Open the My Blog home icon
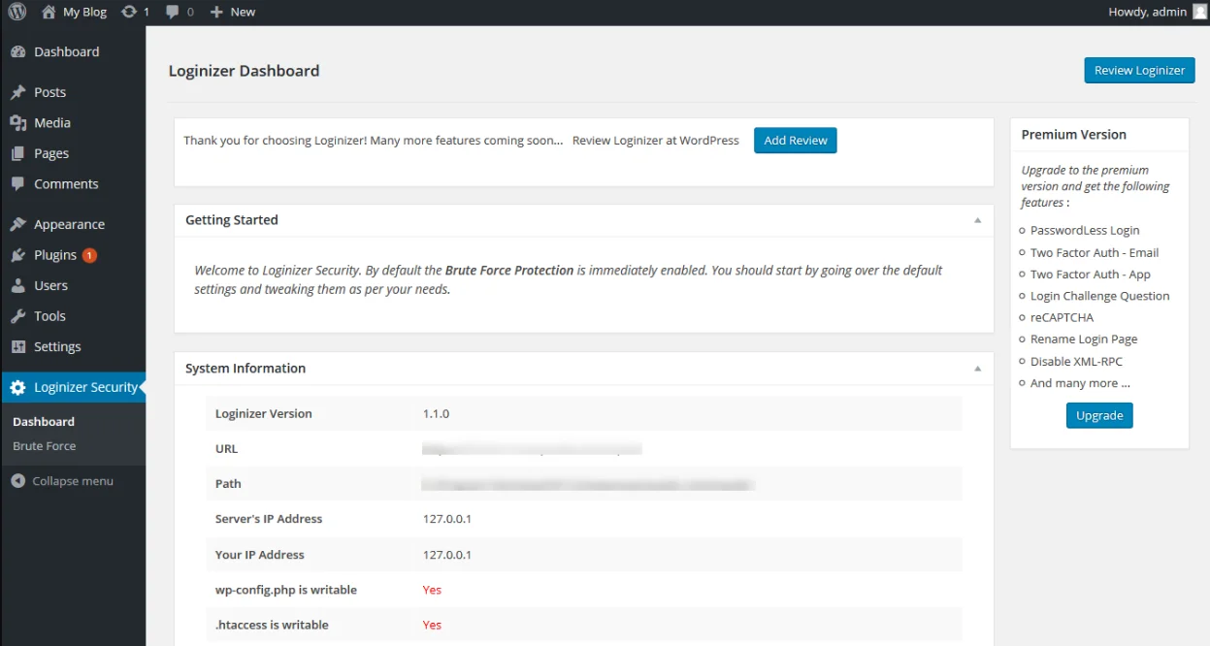Screen dimensions: 1210x646 point(49,12)
